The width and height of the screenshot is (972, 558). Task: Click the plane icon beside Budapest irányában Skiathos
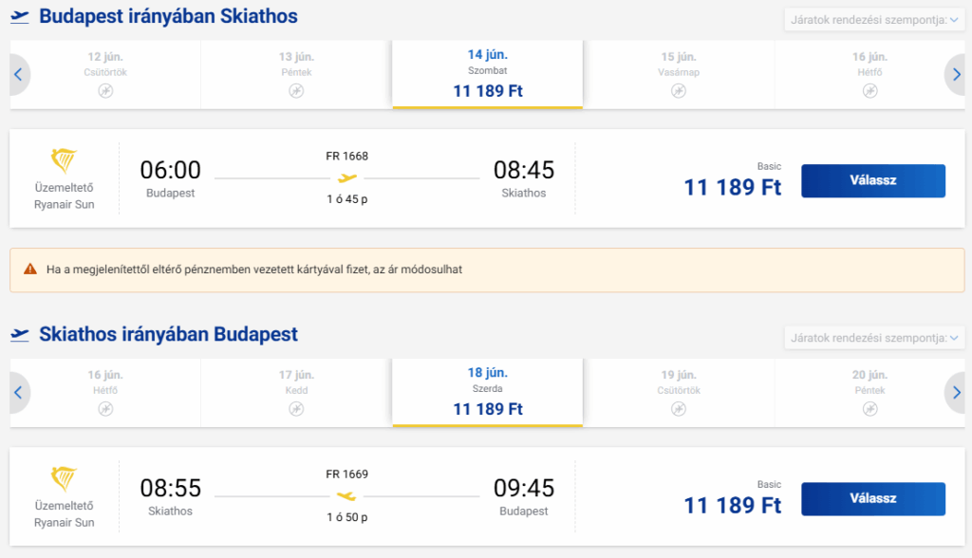(x=20, y=17)
